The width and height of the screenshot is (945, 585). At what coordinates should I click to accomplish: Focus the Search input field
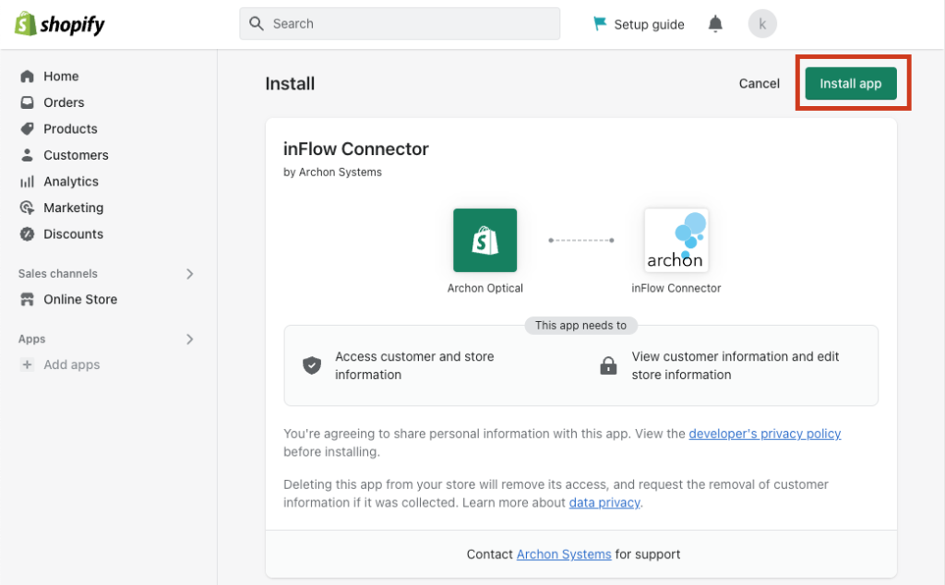(400, 23)
